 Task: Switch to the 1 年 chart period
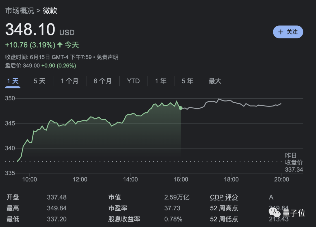coord(160,81)
